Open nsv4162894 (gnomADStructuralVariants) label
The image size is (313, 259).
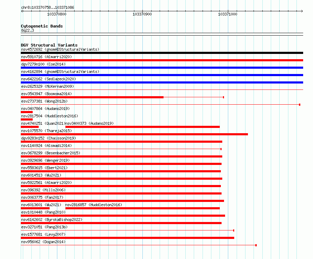(60, 72)
